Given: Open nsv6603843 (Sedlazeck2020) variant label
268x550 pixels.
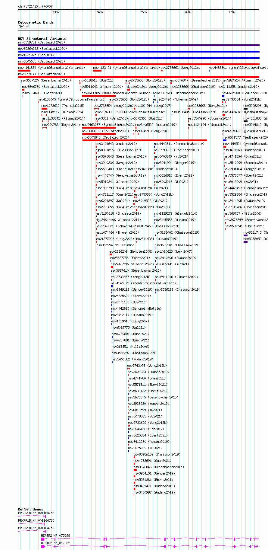Looking at the screenshot, I should [106, 137].
